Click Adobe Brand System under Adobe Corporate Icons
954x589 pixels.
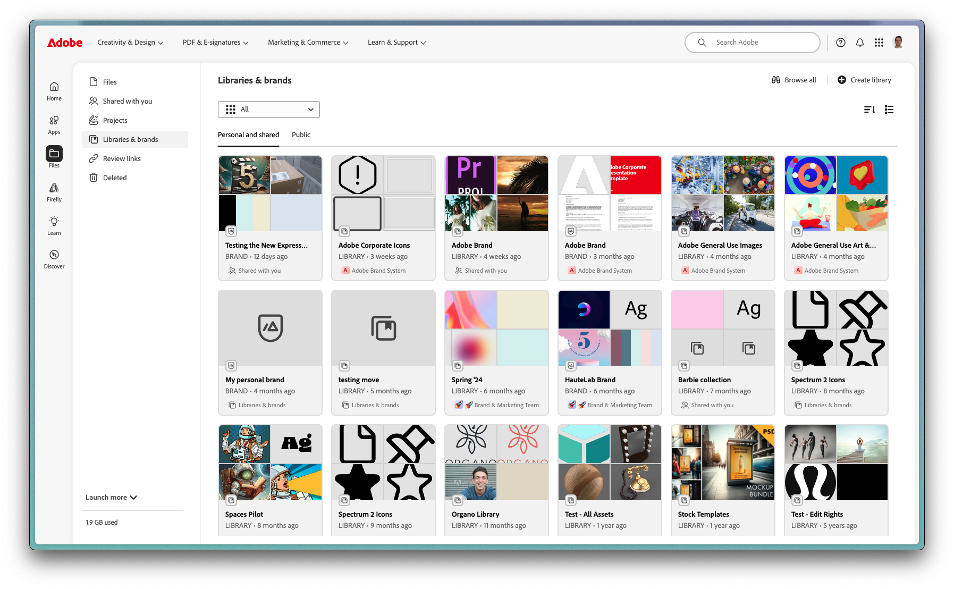click(378, 271)
